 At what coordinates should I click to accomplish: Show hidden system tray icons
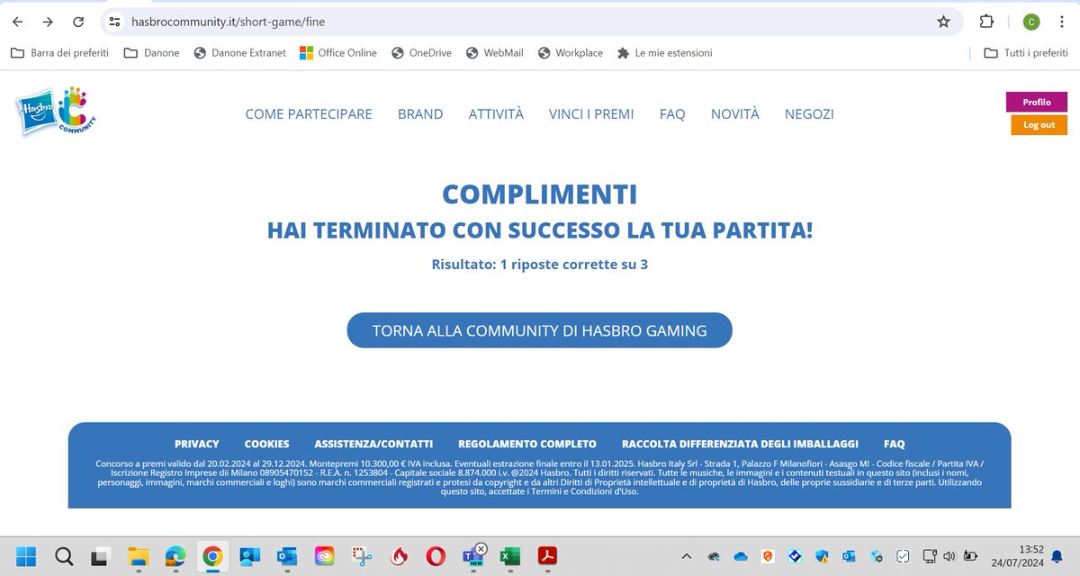pyautogui.click(x=687, y=555)
